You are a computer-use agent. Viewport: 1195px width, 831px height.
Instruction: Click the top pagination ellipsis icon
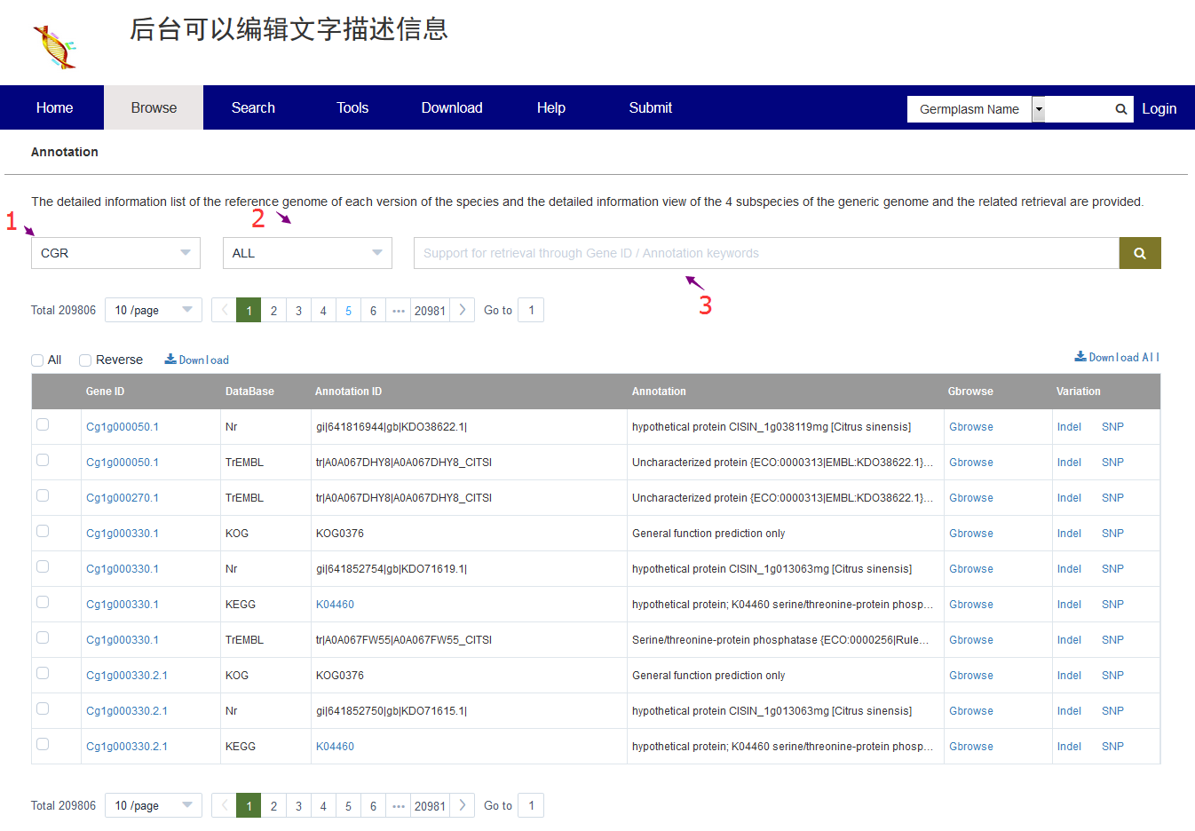(x=399, y=311)
